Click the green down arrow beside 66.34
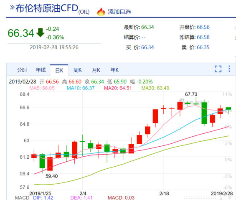This screenshot has height=200, width=236. tap(40, 32)
